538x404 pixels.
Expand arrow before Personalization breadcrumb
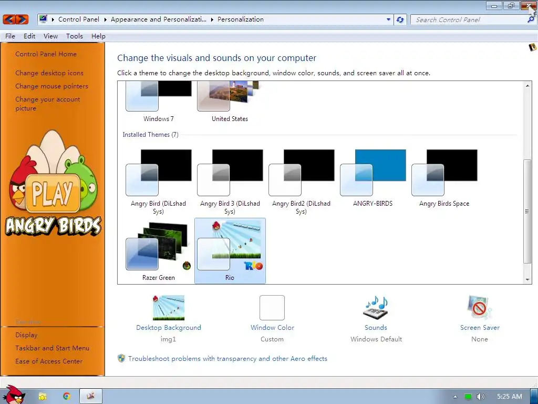tap(212, 19)
